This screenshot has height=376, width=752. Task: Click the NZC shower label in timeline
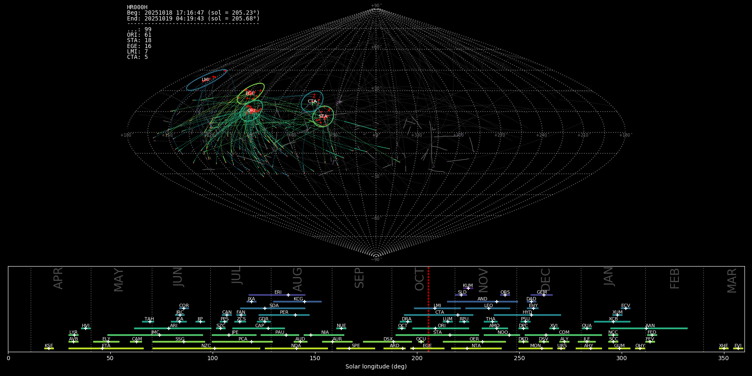click(206, 346)
